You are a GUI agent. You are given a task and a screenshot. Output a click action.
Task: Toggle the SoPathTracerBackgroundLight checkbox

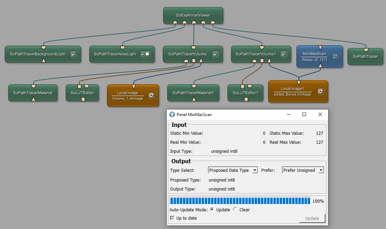point(73,54)
